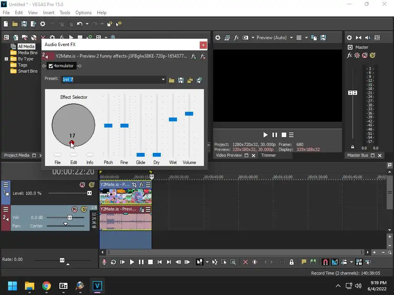Switch to the Trimmer tab
This screenshot has height=295, width=394.
pos(268,155)
